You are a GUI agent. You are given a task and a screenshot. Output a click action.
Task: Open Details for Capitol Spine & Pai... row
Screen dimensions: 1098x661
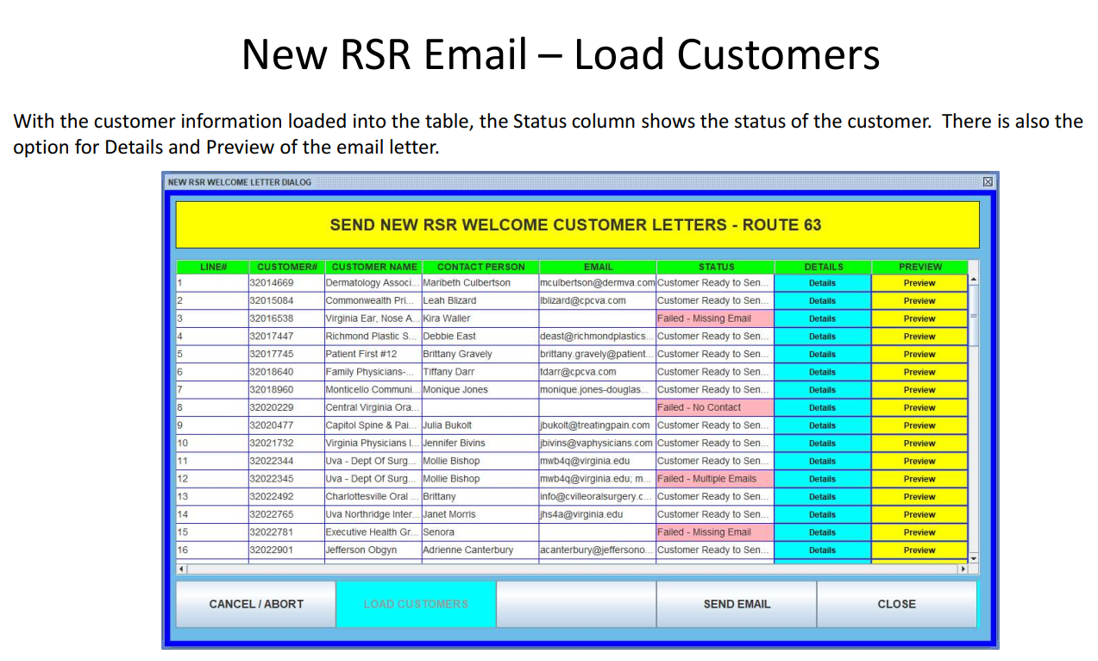pyautogui.click(x=823, y=425)
